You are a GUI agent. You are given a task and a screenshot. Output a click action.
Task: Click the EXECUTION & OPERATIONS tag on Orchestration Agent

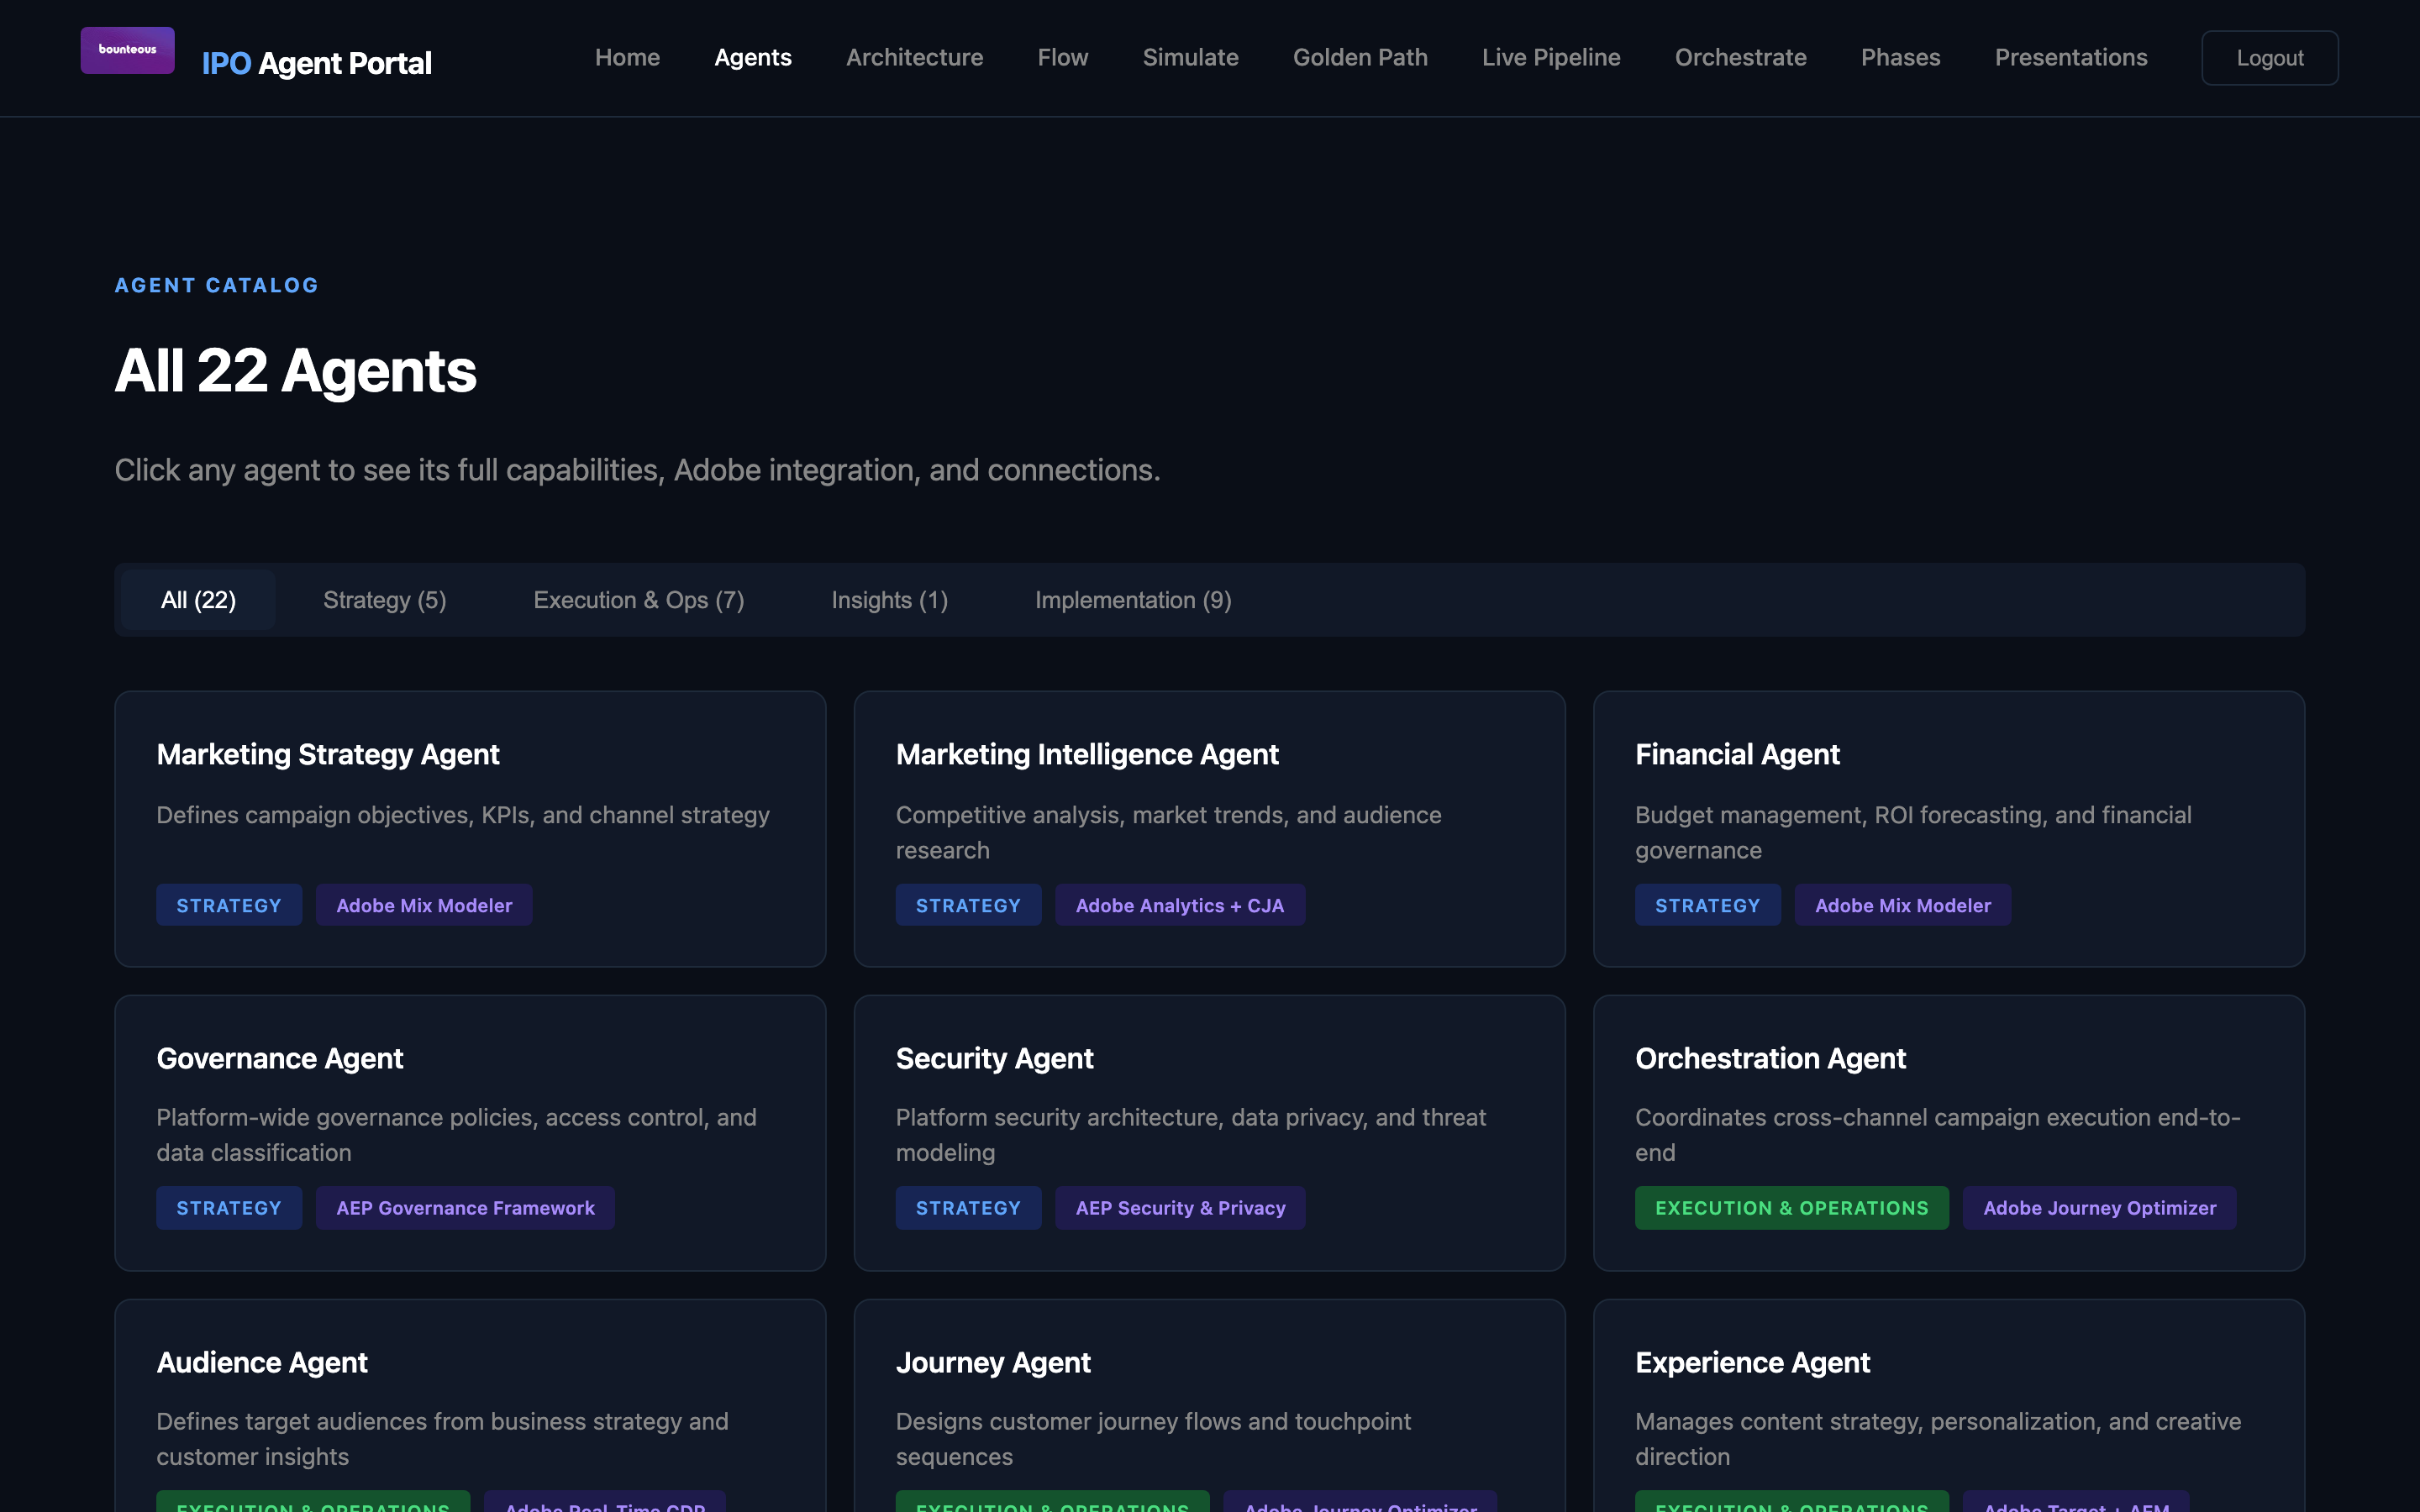click(x=1790, y=1207)
